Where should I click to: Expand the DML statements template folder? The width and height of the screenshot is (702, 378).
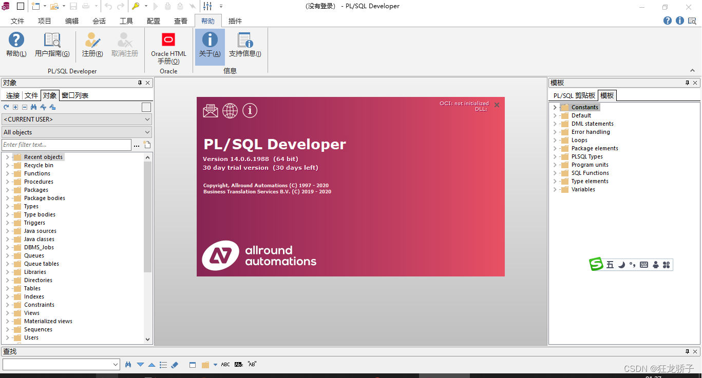(555, 124)
